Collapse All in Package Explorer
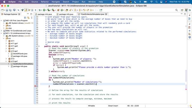Viewport: 192px width, 108px height. [25, 18]
